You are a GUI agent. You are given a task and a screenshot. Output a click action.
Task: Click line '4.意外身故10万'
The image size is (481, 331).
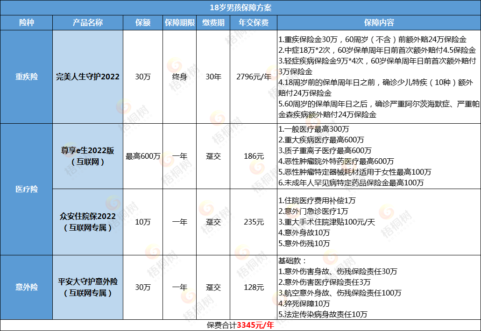point(304,232)
